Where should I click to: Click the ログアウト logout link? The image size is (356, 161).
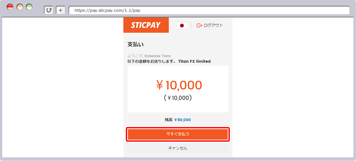pos(213,26)
